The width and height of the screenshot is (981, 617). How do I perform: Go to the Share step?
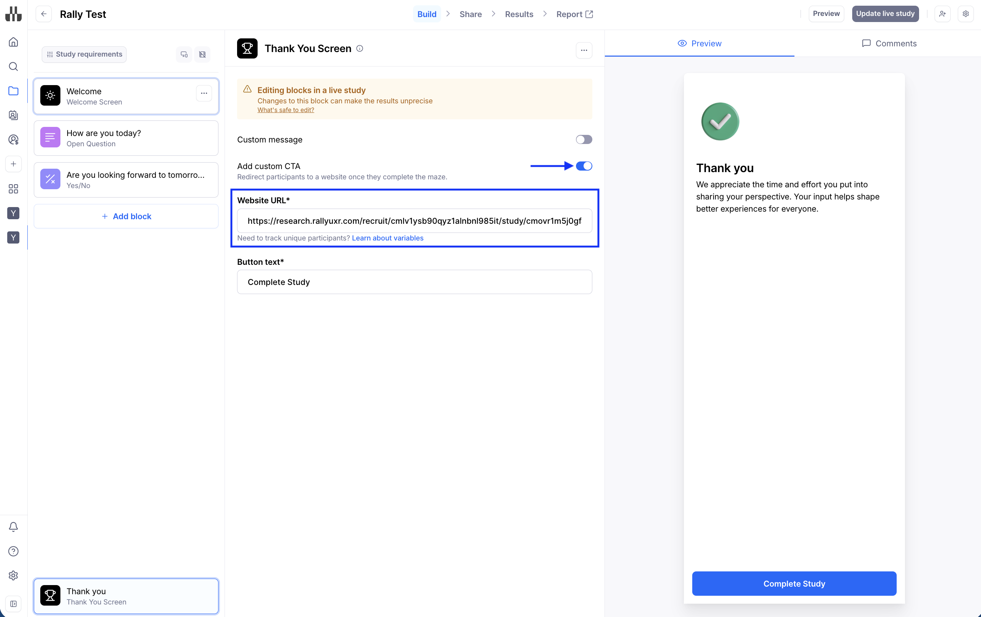pyautogui.click(x=470, y=14)
